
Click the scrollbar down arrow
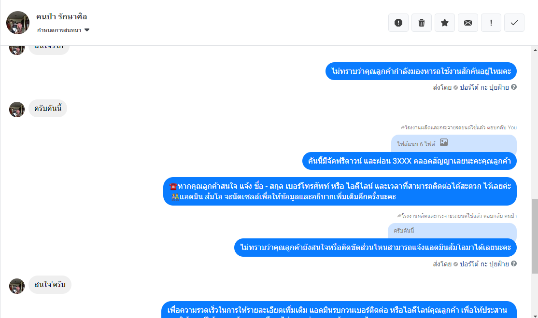(x=535, y=315)
